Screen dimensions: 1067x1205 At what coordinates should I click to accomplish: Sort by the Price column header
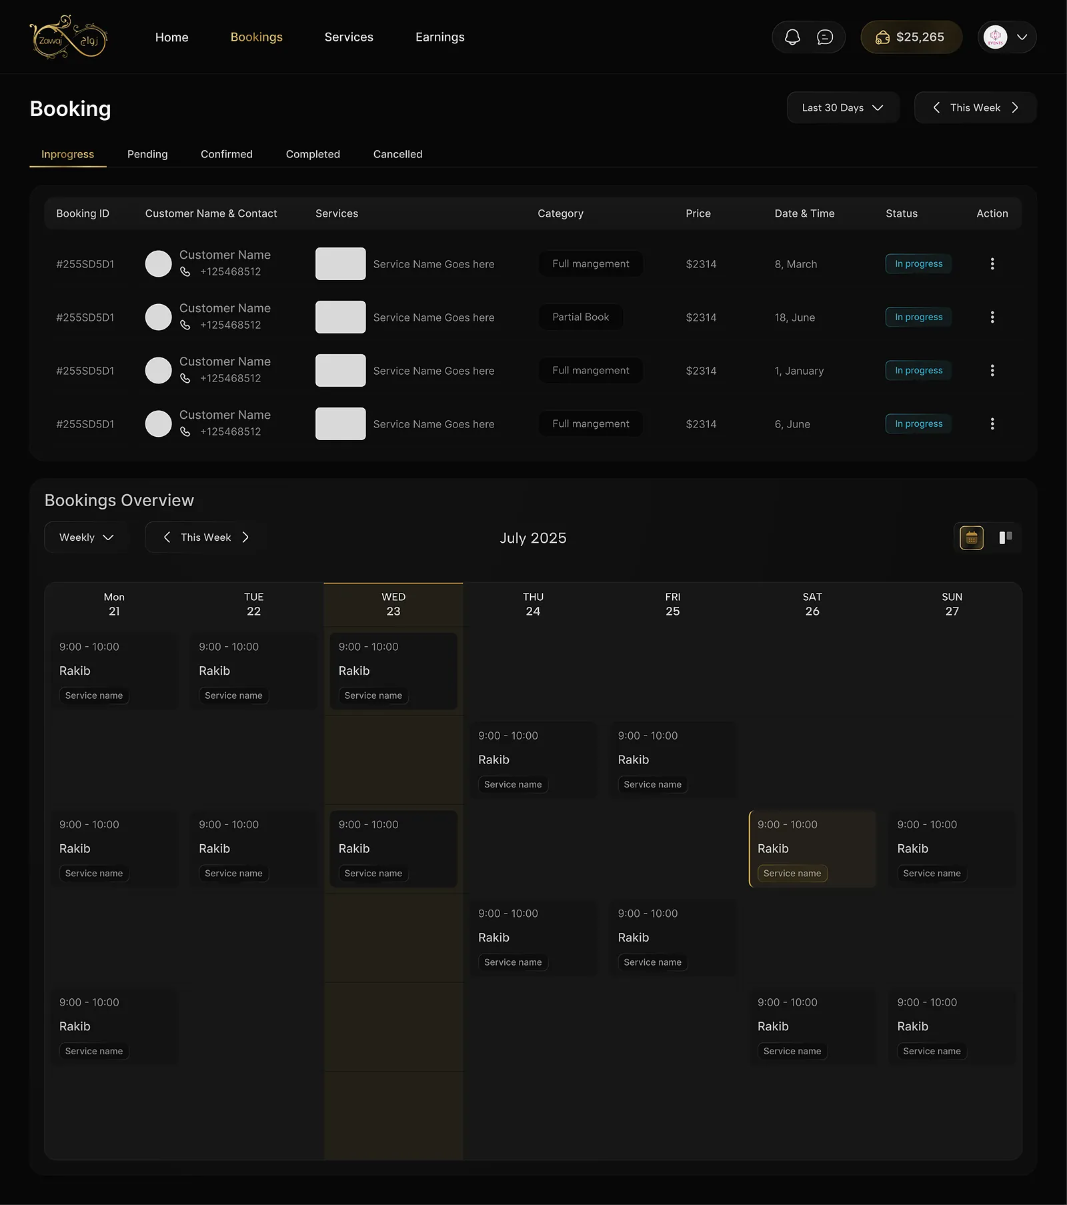tap(698, 213)
